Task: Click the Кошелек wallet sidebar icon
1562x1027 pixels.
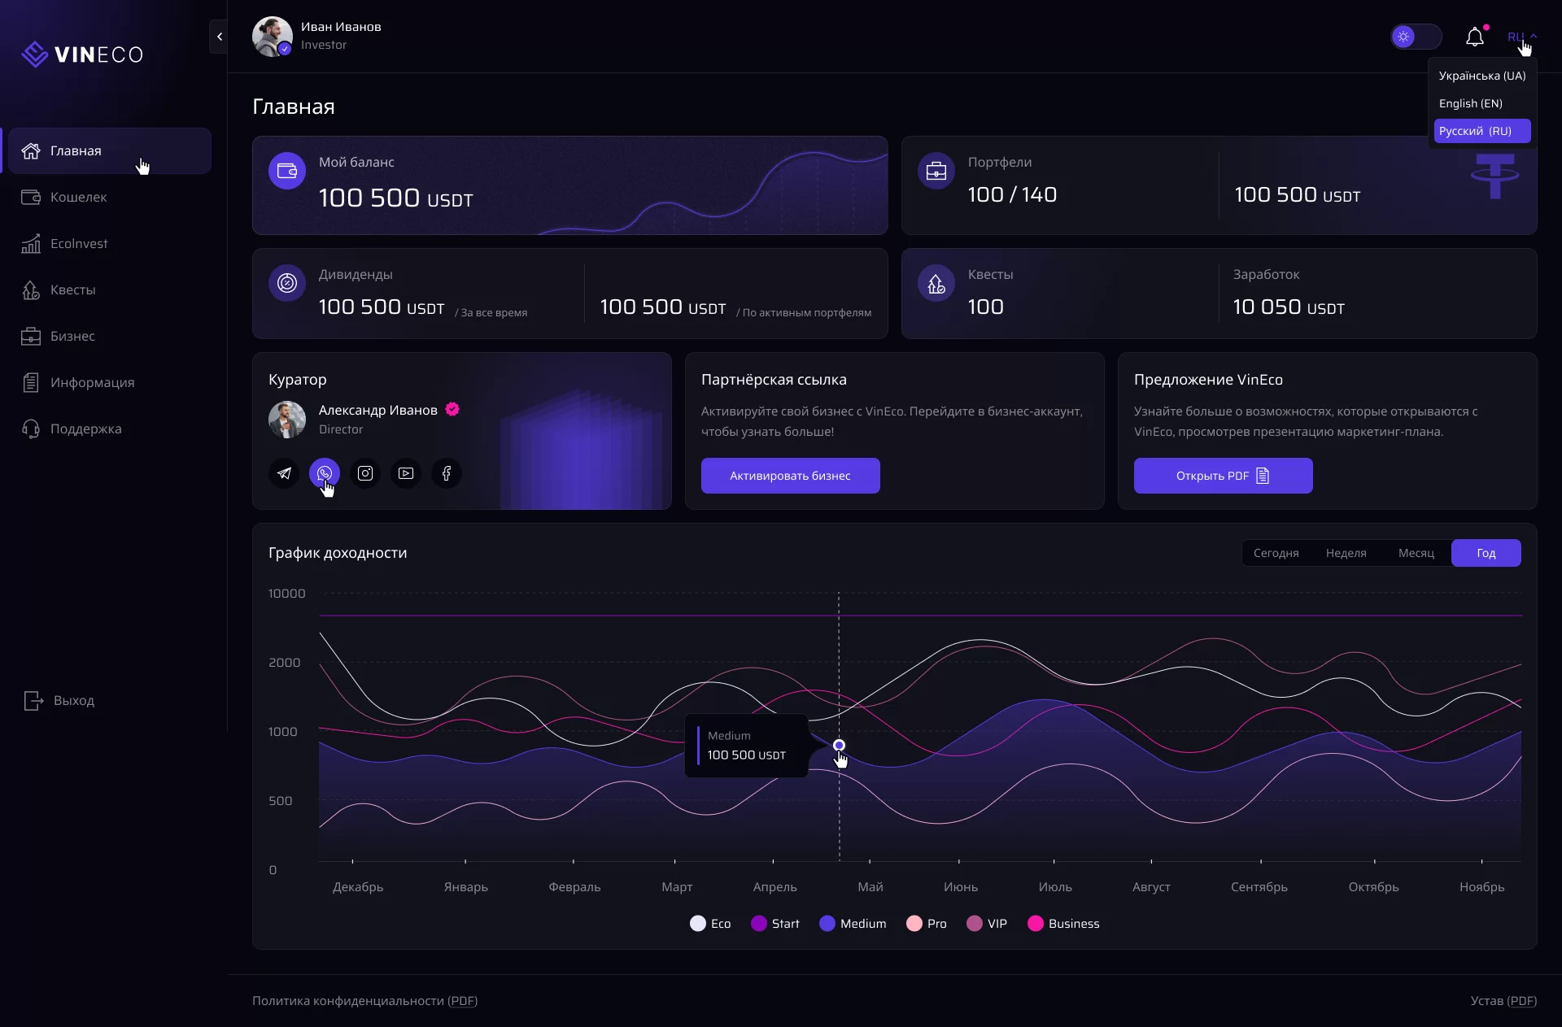Action: coord(31,197)
